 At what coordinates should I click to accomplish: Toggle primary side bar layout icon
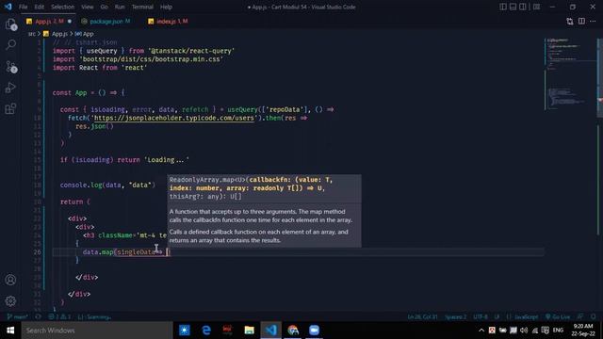point(503,7)
